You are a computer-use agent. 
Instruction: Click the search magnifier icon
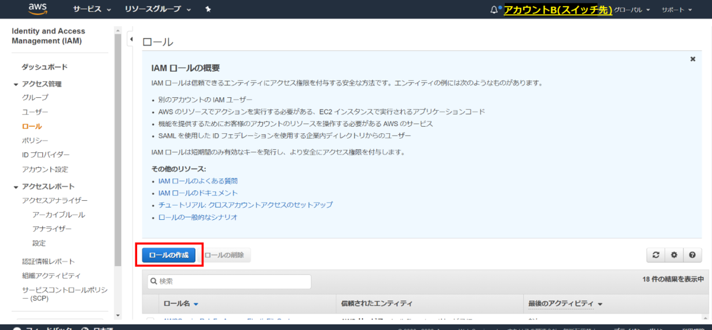pyautogui.click(x=153, y=281)
